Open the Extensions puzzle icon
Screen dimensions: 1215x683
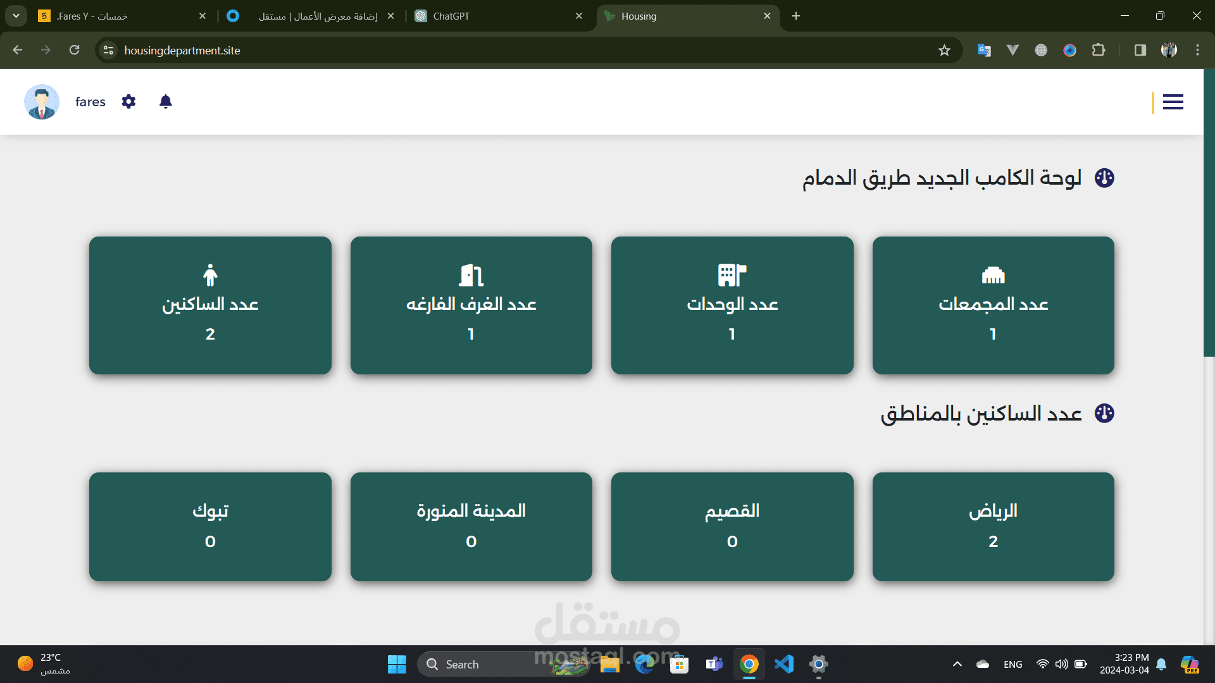tap(1099, 50)
